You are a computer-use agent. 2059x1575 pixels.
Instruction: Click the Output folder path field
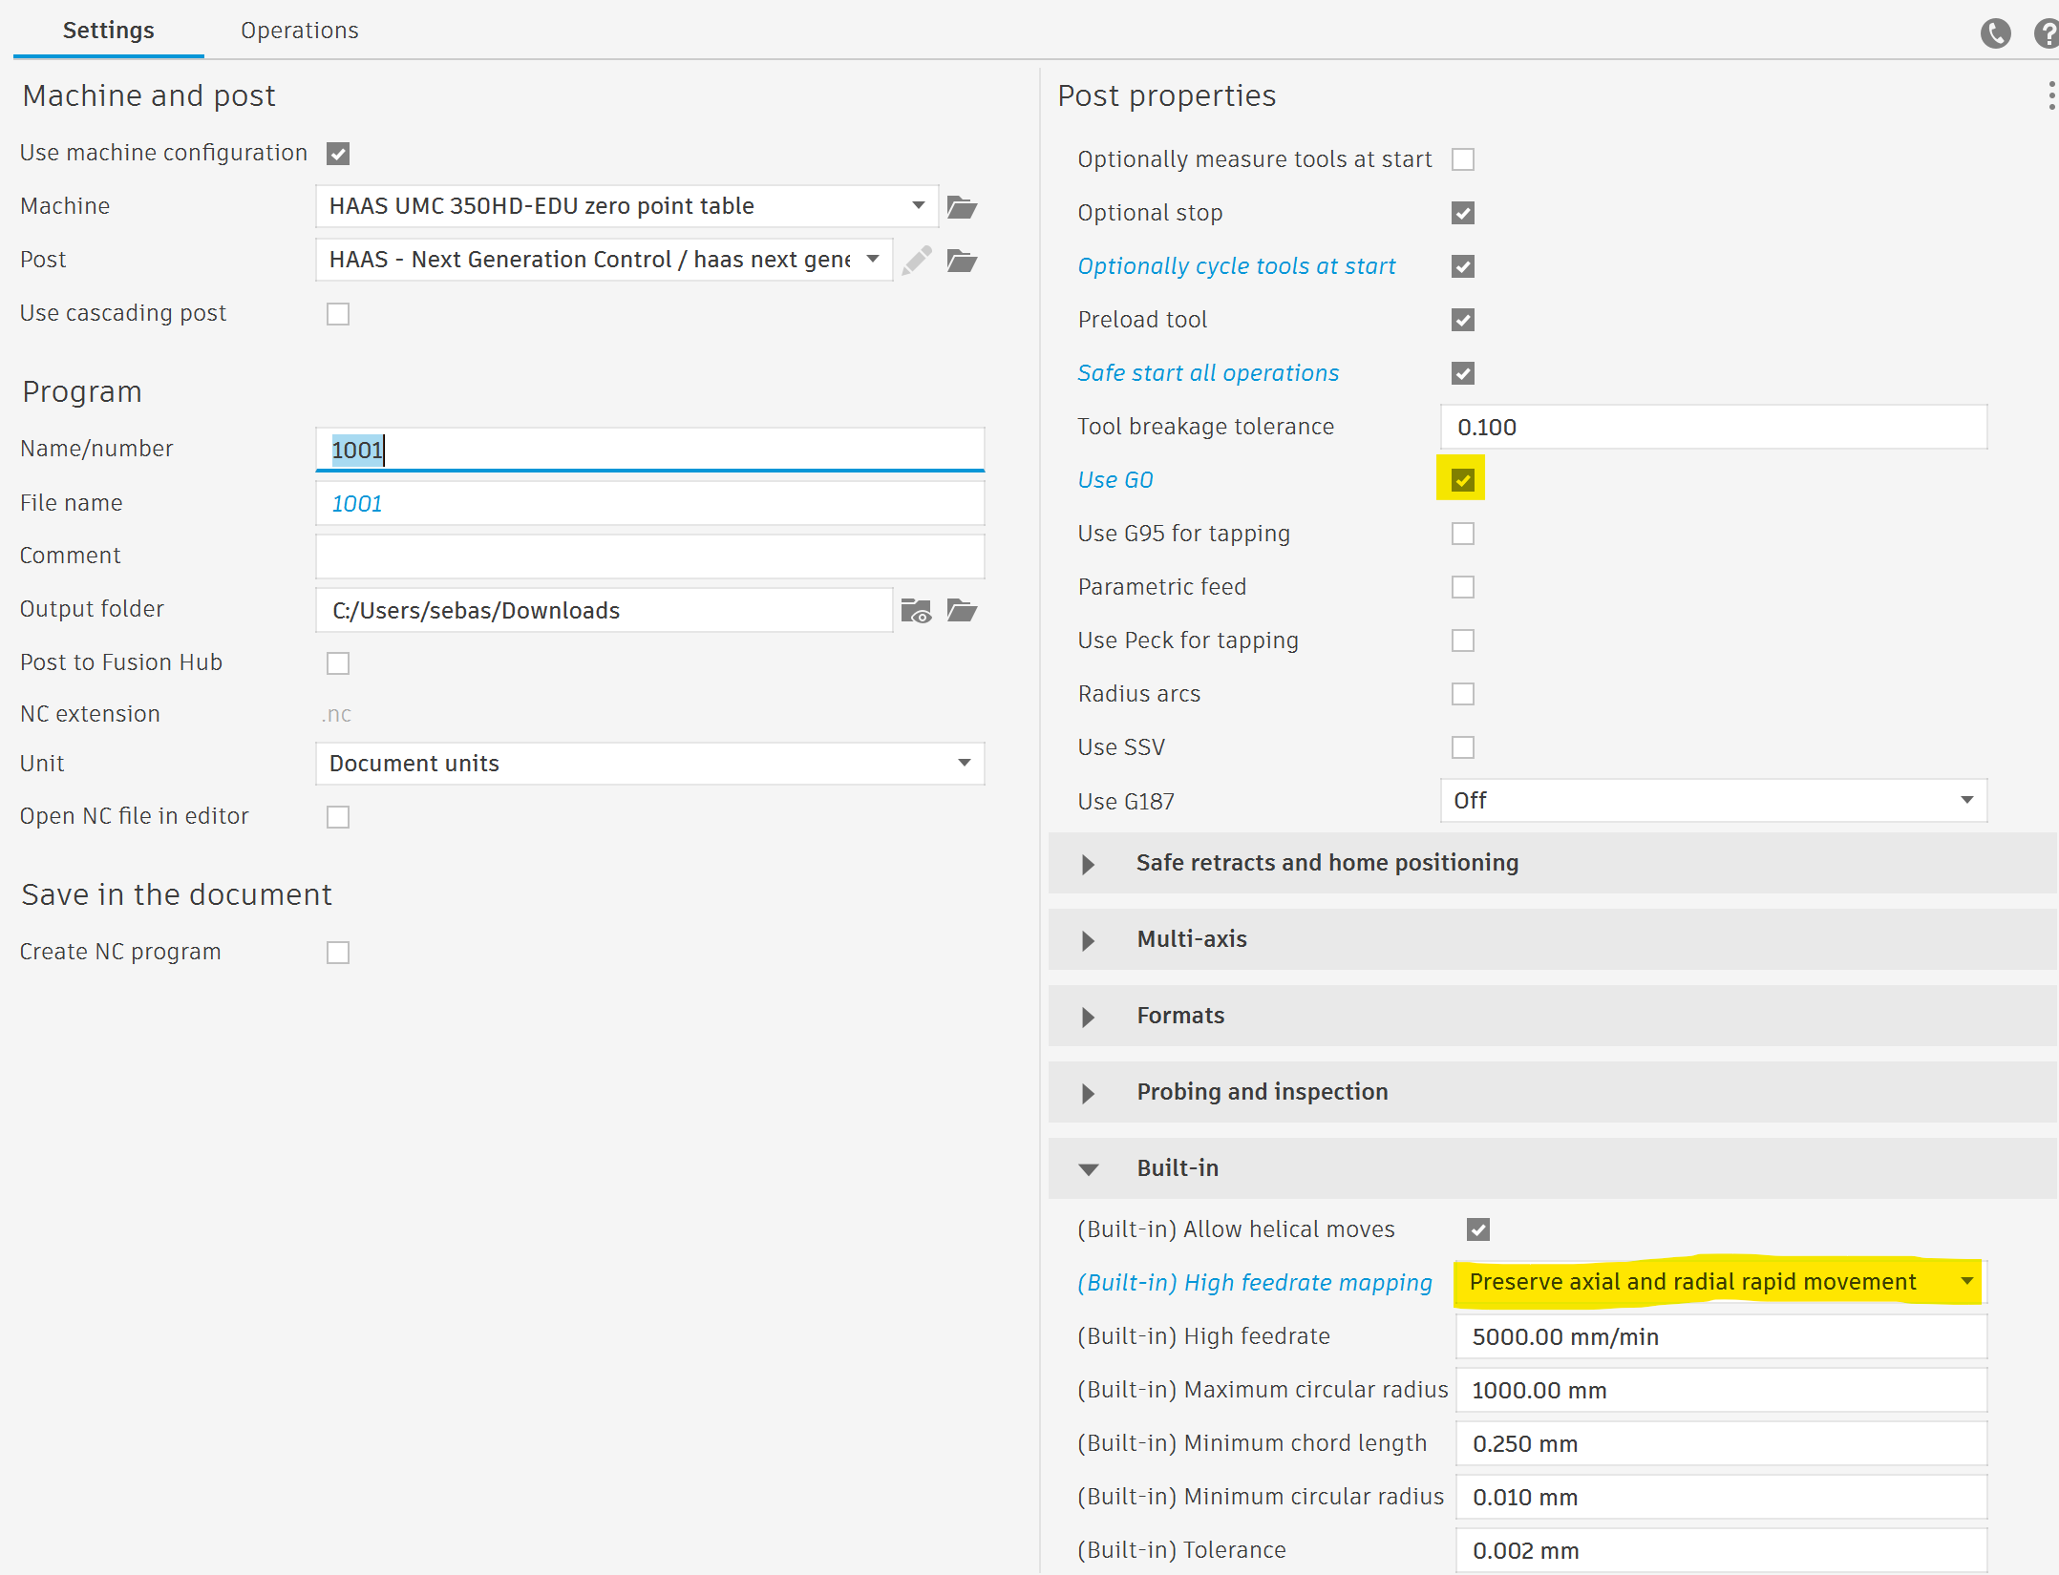coord(604,610)
